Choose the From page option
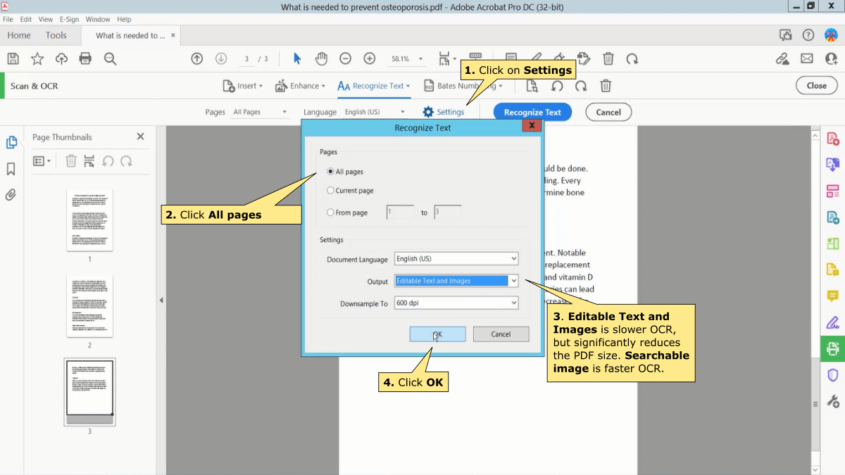 coord(330,211)
